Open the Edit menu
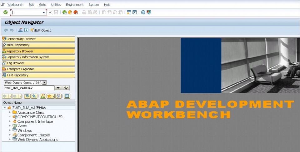The width and height of the screenshot is (300, 152). point(31,5)
